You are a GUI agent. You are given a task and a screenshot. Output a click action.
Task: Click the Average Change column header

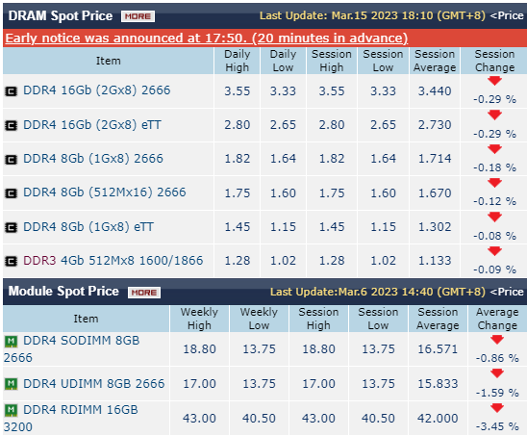pyautogui.click(x=497, y=319)
